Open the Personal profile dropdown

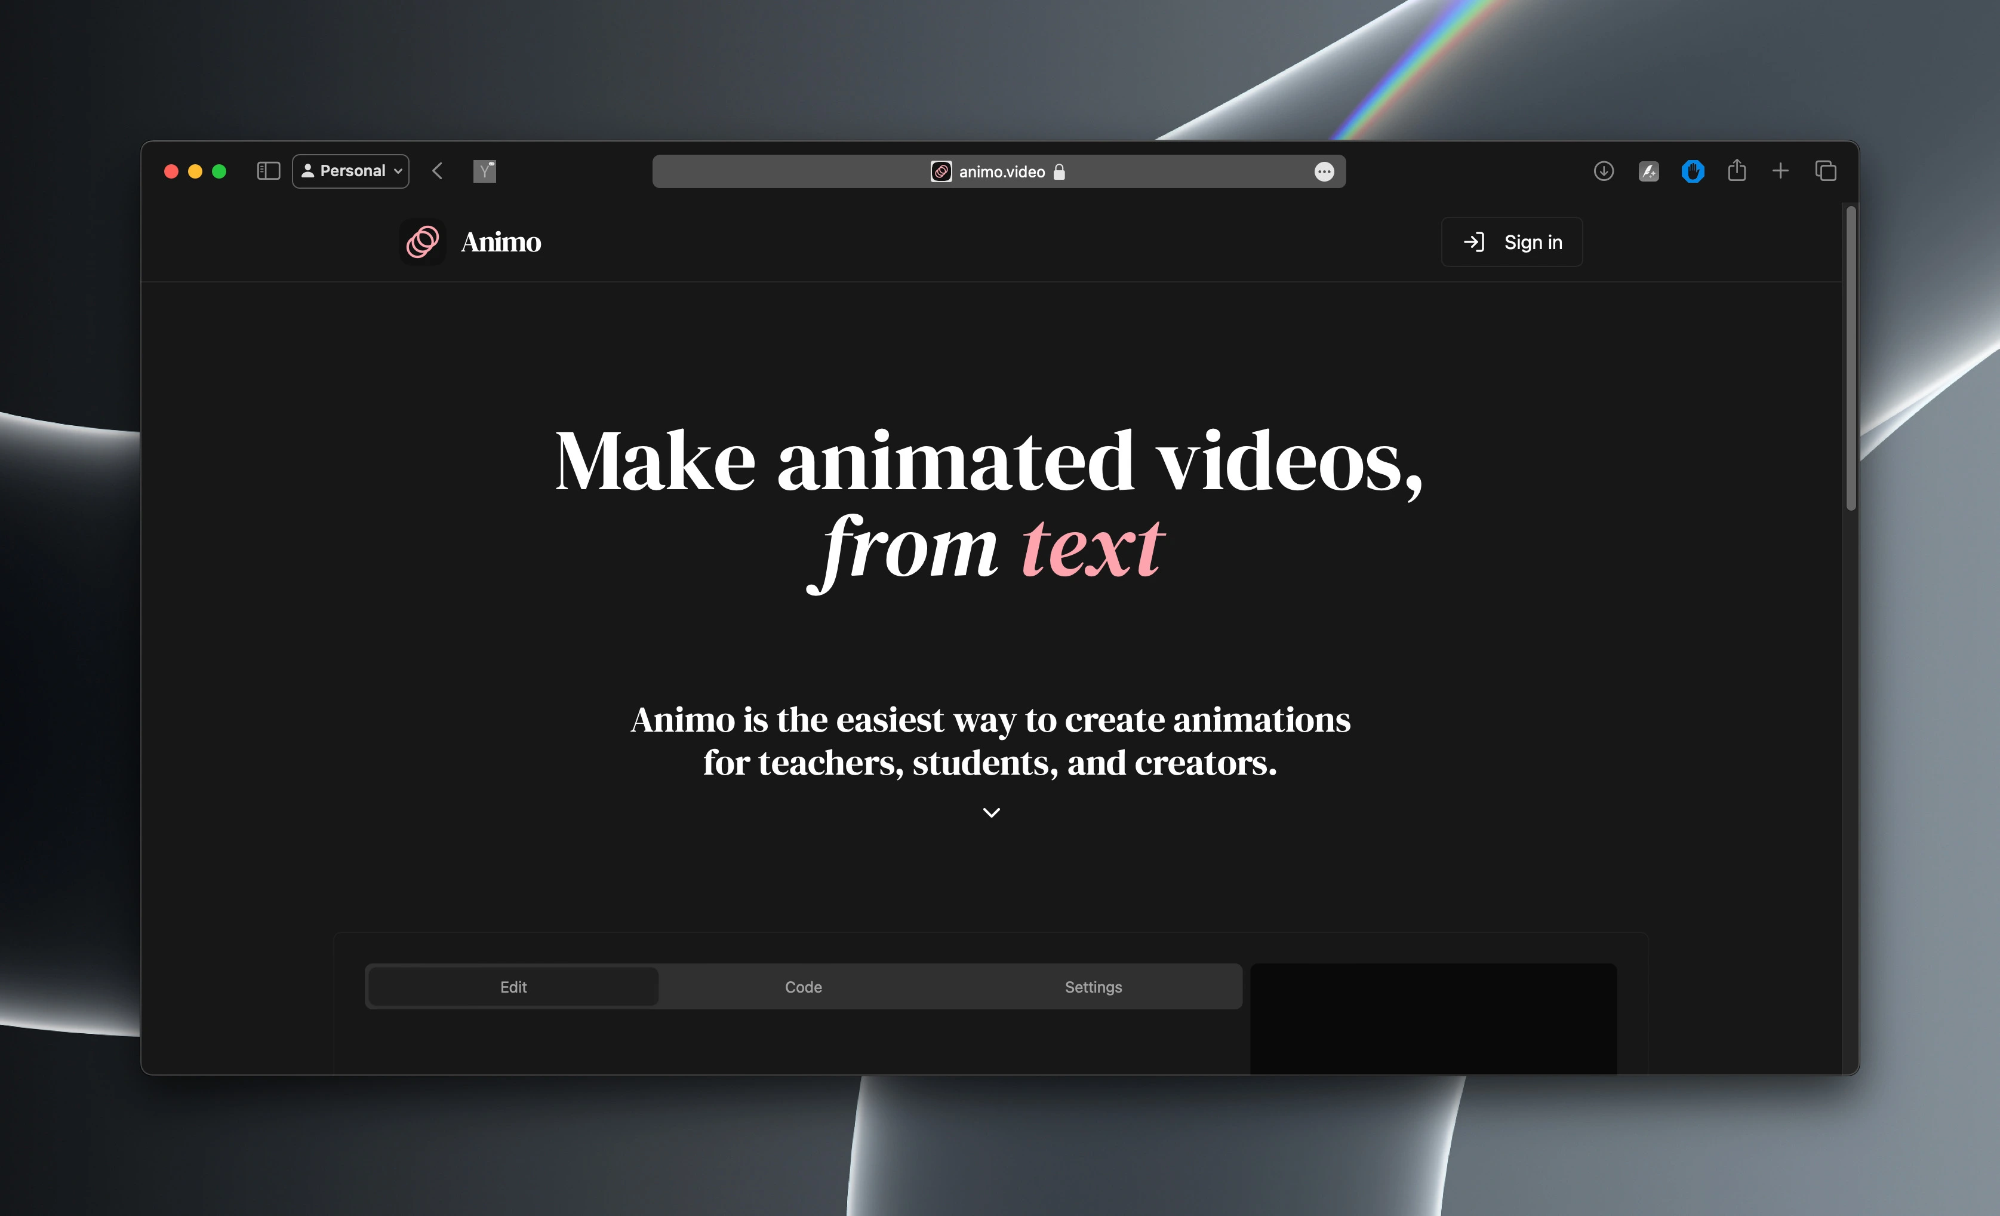point(350,171)
